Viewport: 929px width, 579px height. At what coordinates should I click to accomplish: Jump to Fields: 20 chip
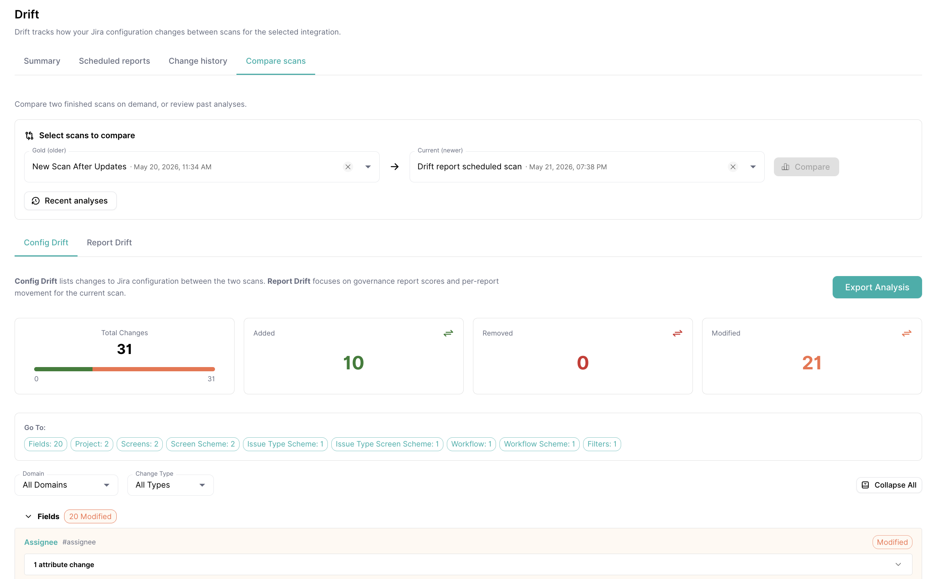(x=46, y=444)
